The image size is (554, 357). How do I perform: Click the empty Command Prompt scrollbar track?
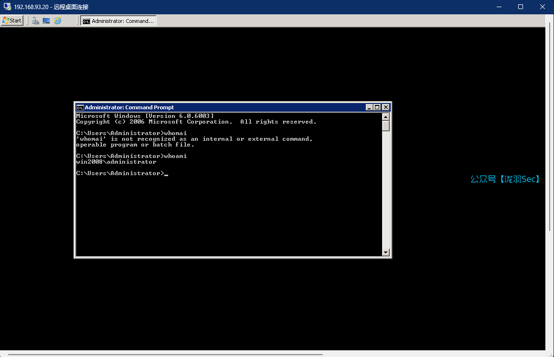[x=386, y=191]
